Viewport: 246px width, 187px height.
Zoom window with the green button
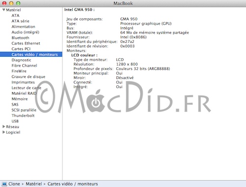point(18,3)
